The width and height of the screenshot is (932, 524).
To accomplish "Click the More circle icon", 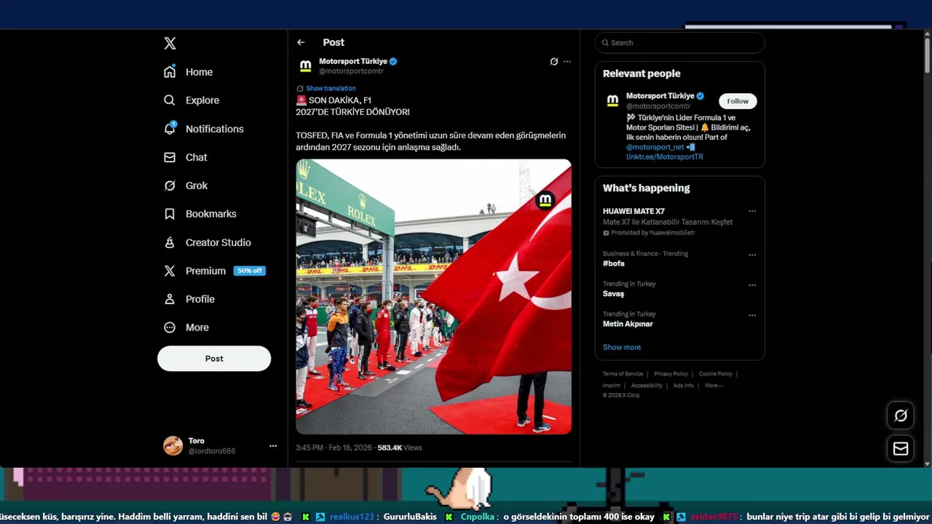I will (x=170, y=327).
